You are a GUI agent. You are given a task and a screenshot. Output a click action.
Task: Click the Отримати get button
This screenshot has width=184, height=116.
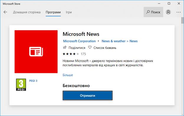88,95
